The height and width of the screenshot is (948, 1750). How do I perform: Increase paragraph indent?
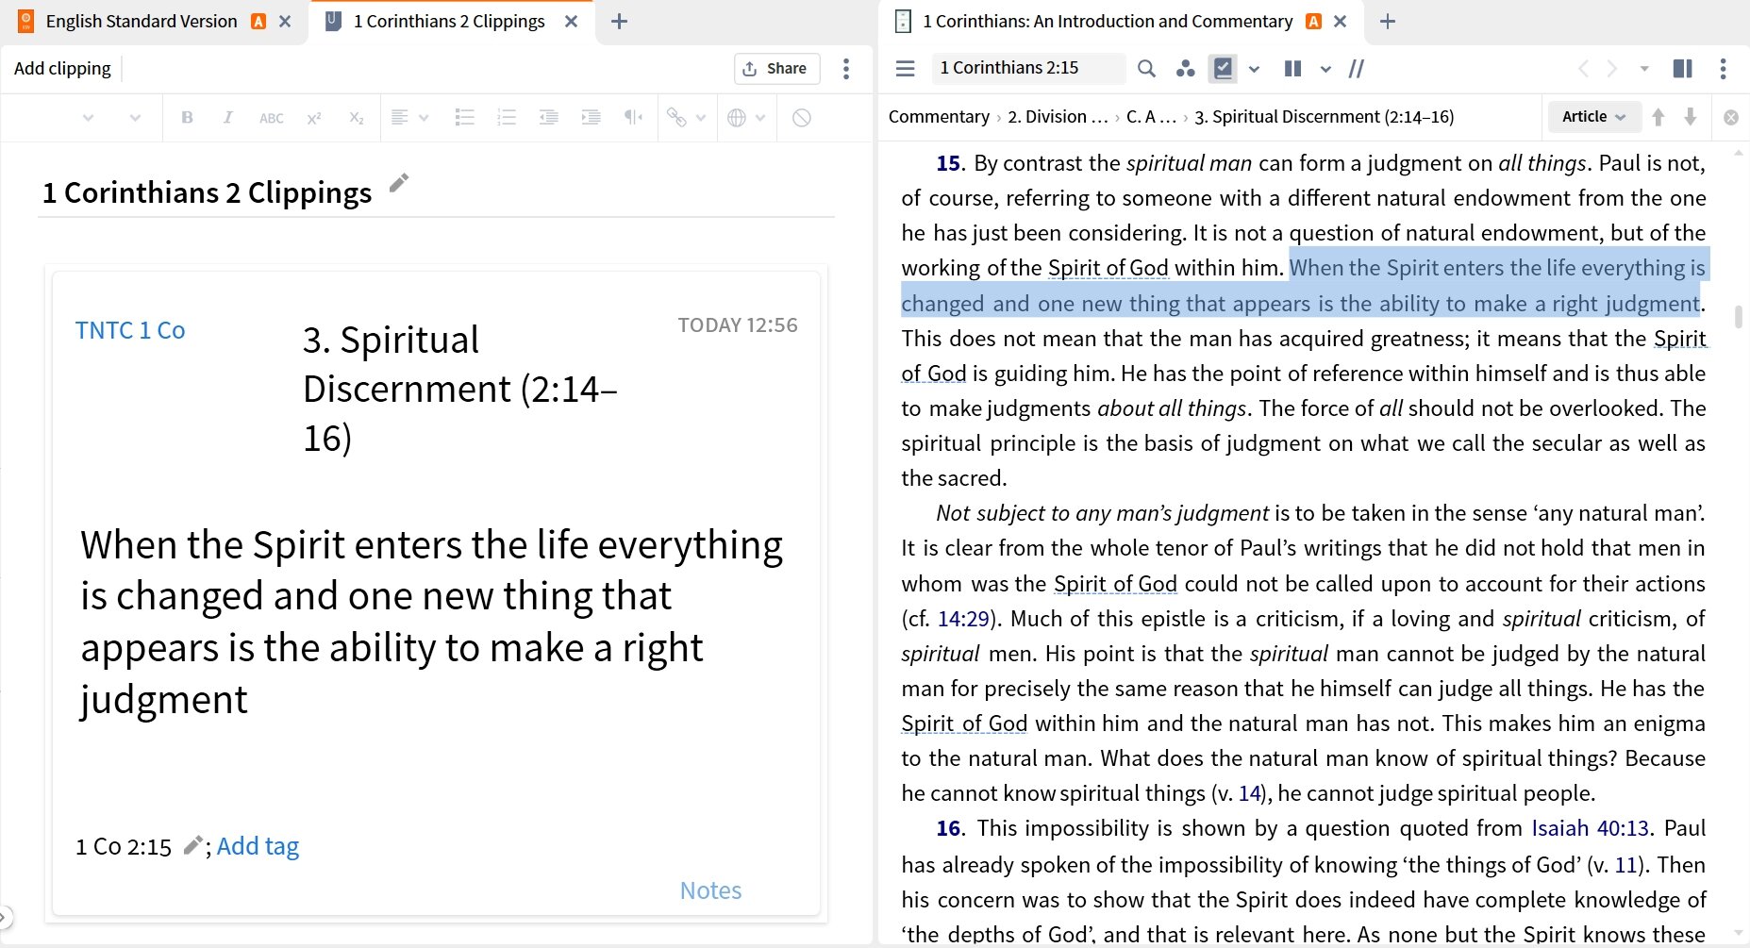click(591, 118)
